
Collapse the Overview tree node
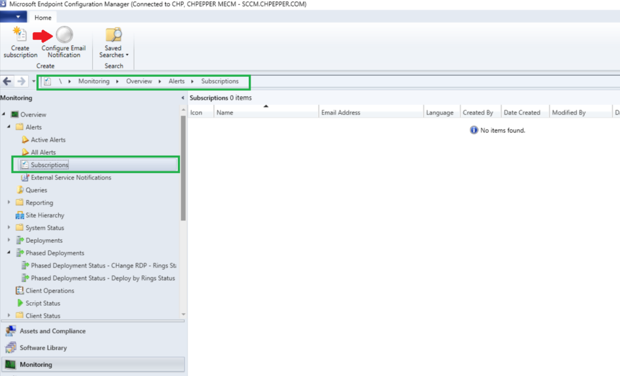click(4, 114)
